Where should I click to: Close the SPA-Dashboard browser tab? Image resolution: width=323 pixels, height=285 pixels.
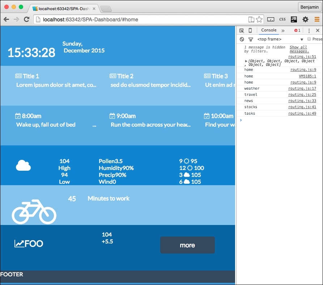click(x=94, y=9)
